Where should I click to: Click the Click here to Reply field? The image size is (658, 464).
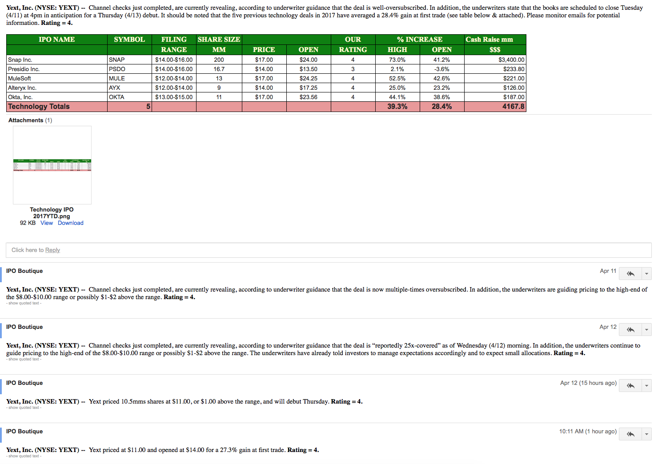(329, 250)
